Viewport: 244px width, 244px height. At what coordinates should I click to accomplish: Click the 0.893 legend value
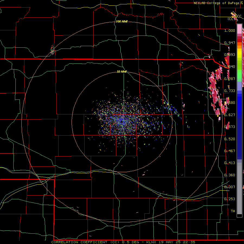tap(230, 54)
